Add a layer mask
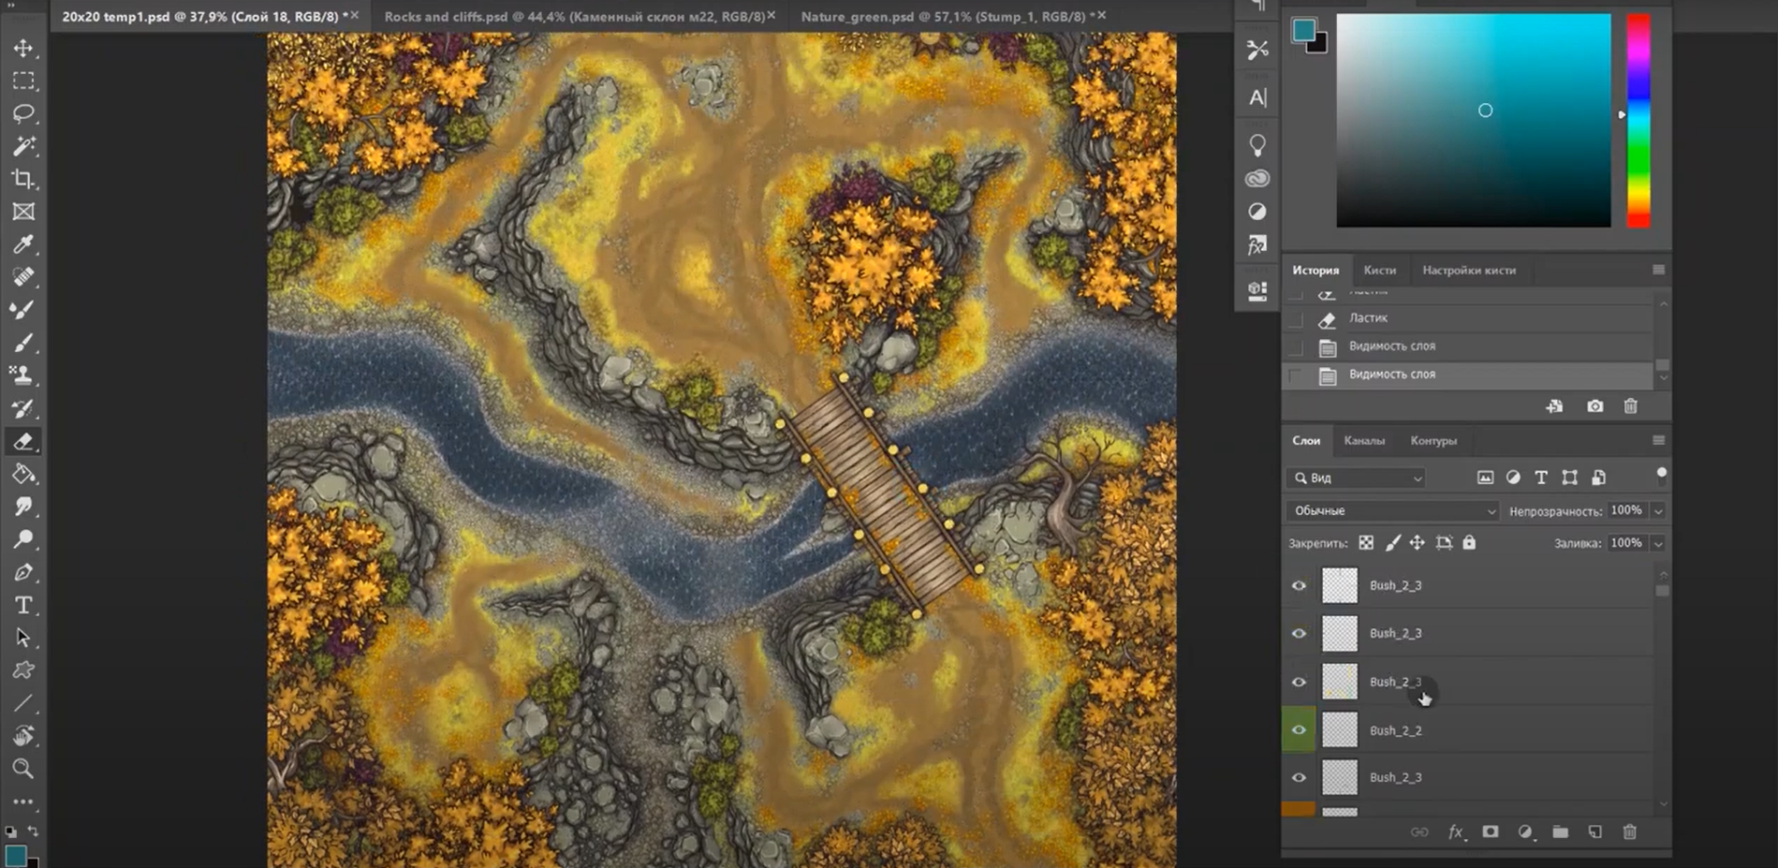This screenshot has height=868, width=1778. 1490,831
